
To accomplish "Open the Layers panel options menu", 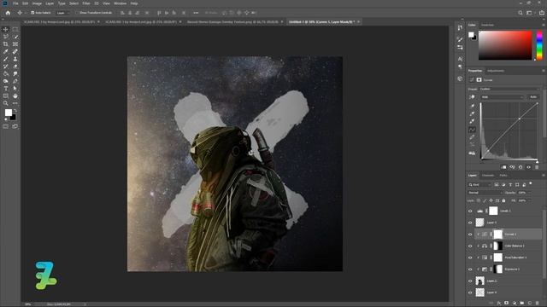I will pyautogui.click(x=544, y=176).
